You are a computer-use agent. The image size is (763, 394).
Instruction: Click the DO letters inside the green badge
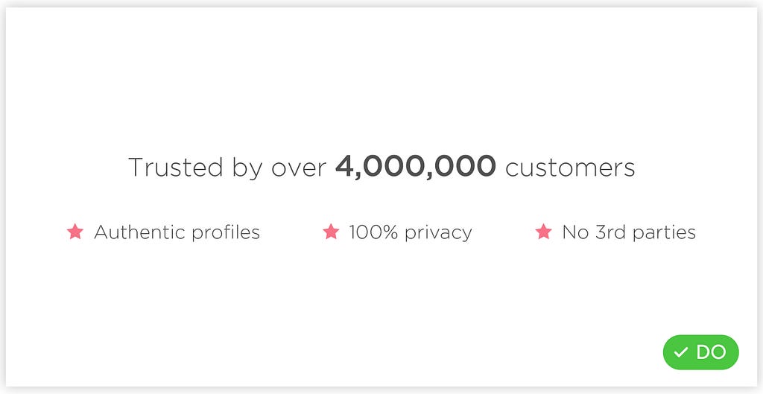click(x=711, y=352)
